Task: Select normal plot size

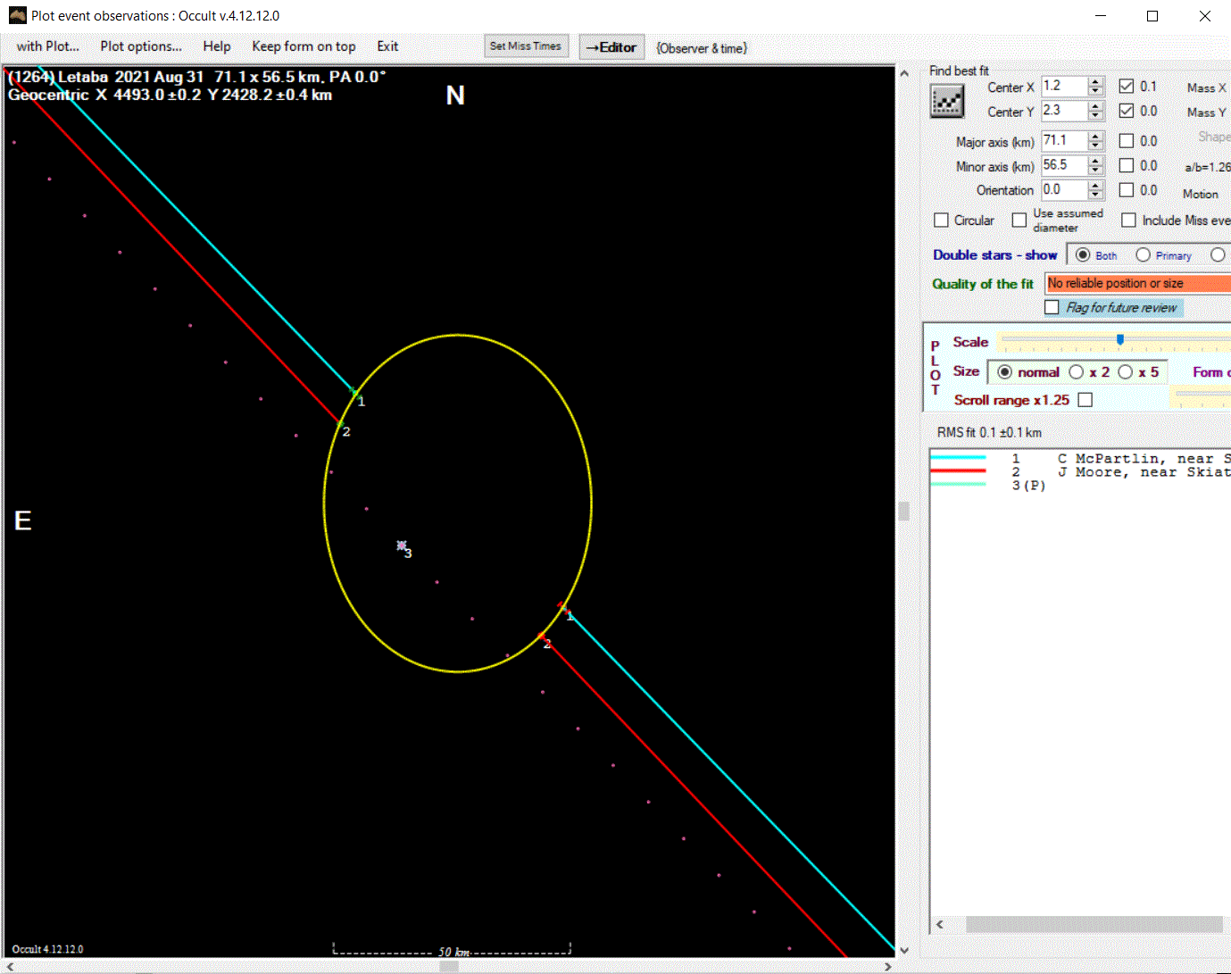Action: 1005,372
